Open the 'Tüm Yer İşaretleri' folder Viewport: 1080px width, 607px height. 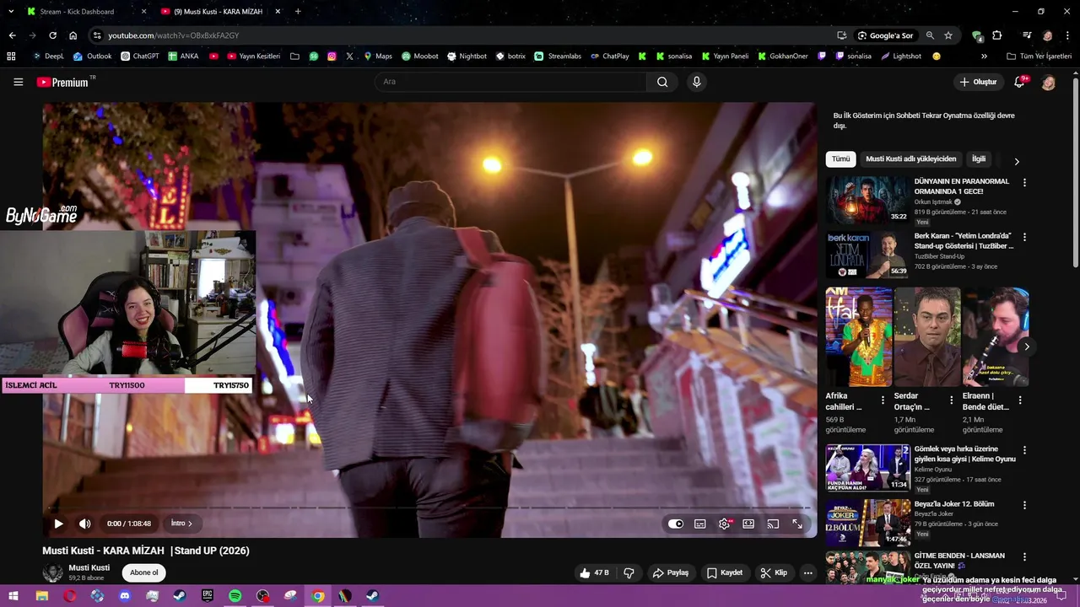point(1039,56)
